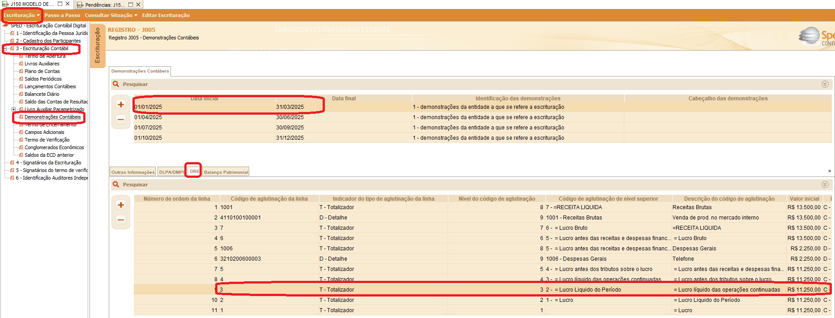Open Saldos Periódicos in the tree
The width and height of the screenshot is (835, 318).
coord(43,79)
